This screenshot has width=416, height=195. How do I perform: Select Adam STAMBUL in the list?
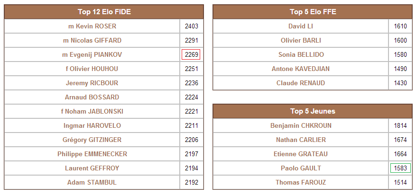92,183
